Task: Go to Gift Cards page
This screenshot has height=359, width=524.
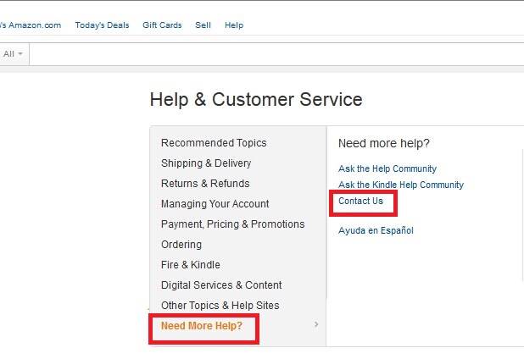Action: [162, 25]
